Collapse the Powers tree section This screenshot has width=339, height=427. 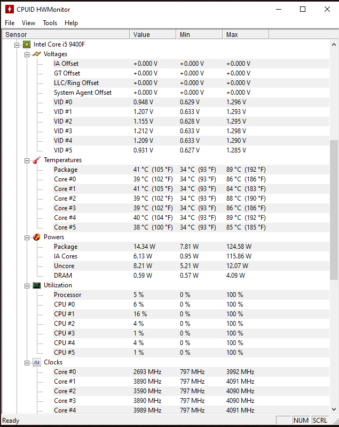(27, 238)
